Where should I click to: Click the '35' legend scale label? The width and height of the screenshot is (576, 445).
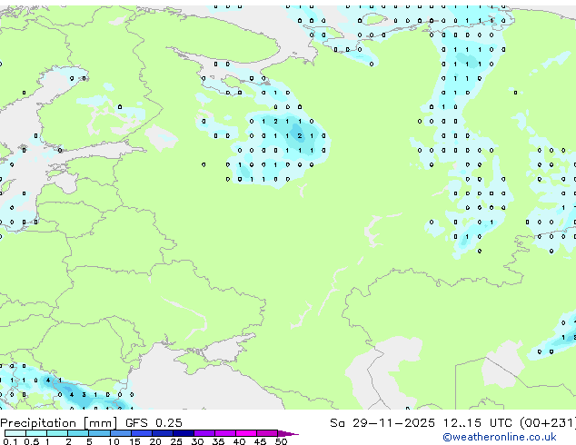[218, 441]
